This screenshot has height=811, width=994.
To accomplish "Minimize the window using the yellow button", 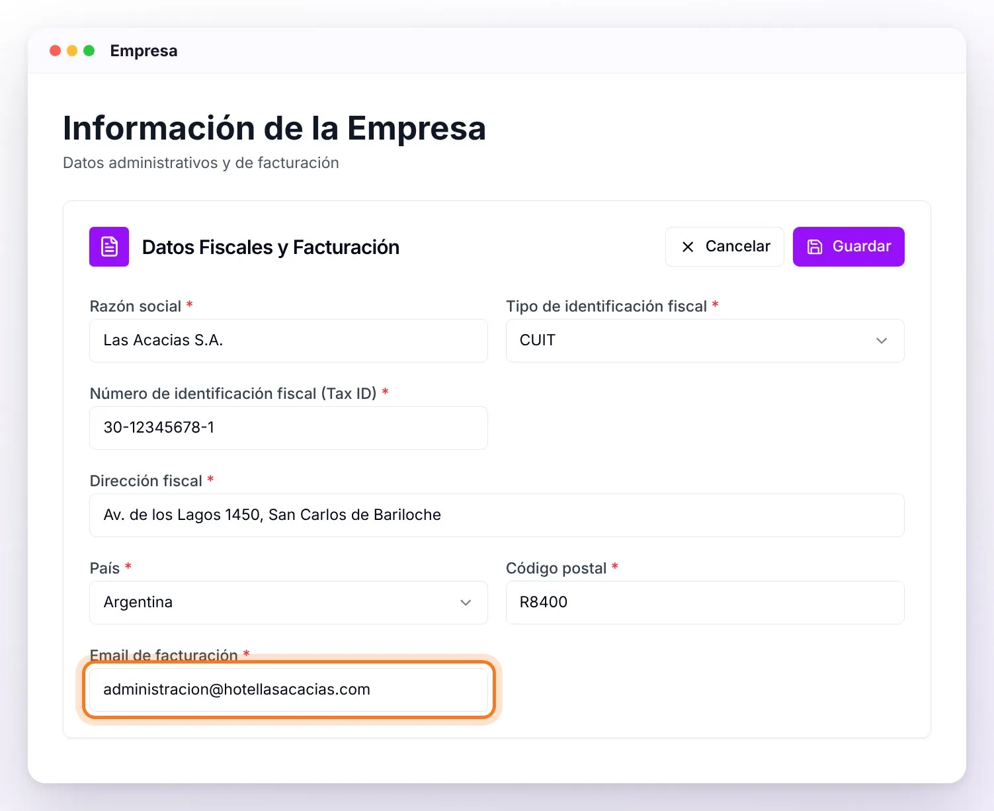I will pyautogui.click(x=72, y=51).
